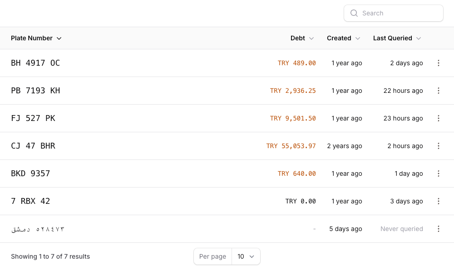Click three-dot menu for FJ 527 PK
This screenshot has height=270, width=454.
pos(438,118)
